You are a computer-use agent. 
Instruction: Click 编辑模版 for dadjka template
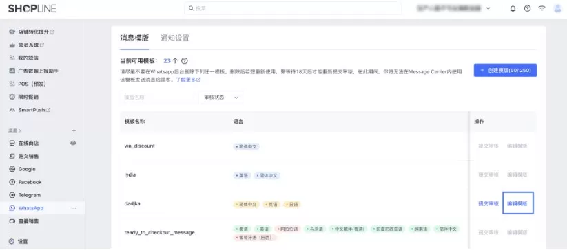[517, 203]
